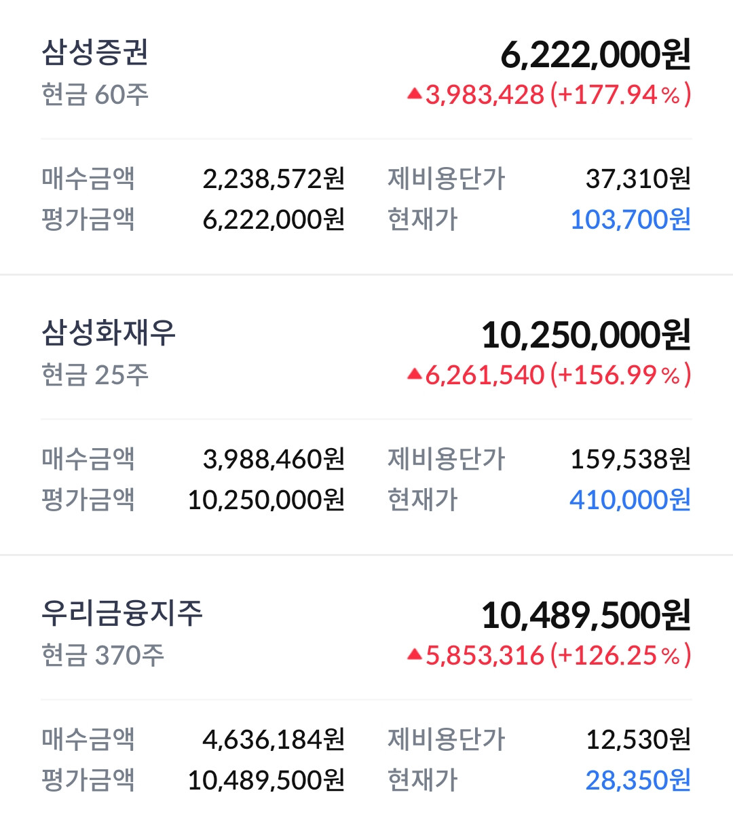The image size is (733, 833).
Task: Click 우리금융지주 current price 28,350원
Action: pos(638,780)
